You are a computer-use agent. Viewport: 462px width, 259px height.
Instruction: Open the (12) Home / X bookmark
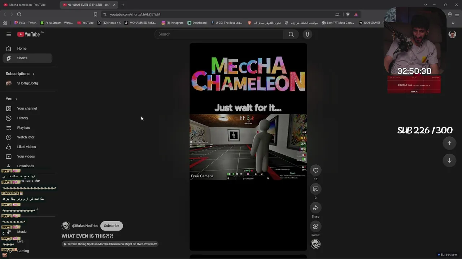[x=109, y=23]
